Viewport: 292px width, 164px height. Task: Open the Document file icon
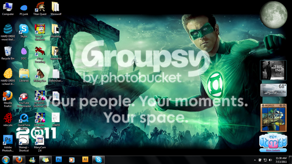click(x=56, y=98)
